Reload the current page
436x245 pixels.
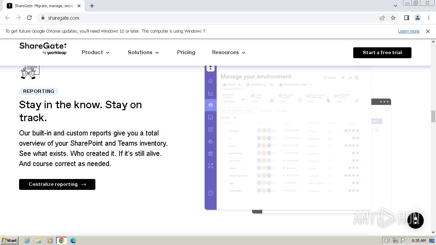pos(29,18)
